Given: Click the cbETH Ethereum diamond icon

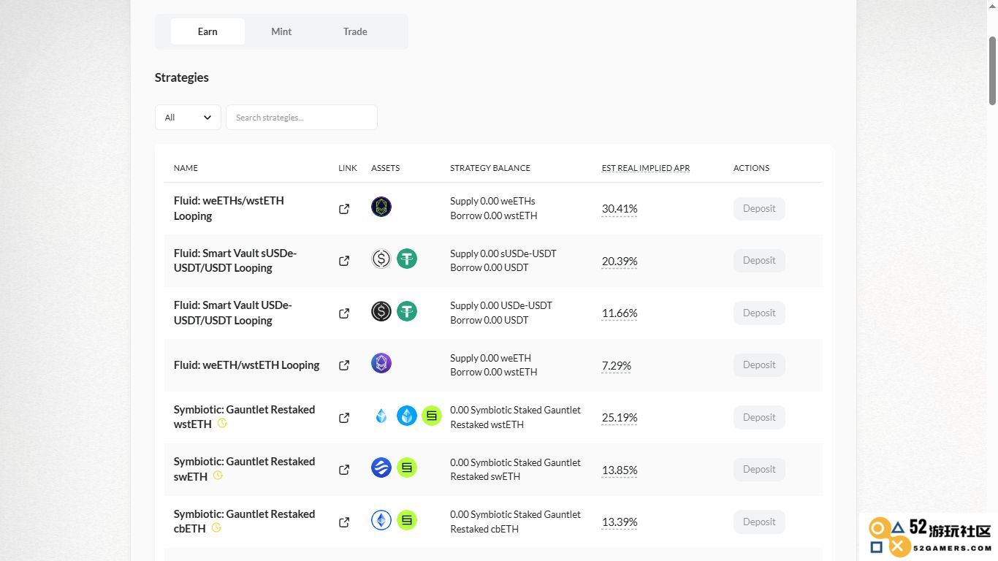Looking at the screenshot, I should pos(381,520).
